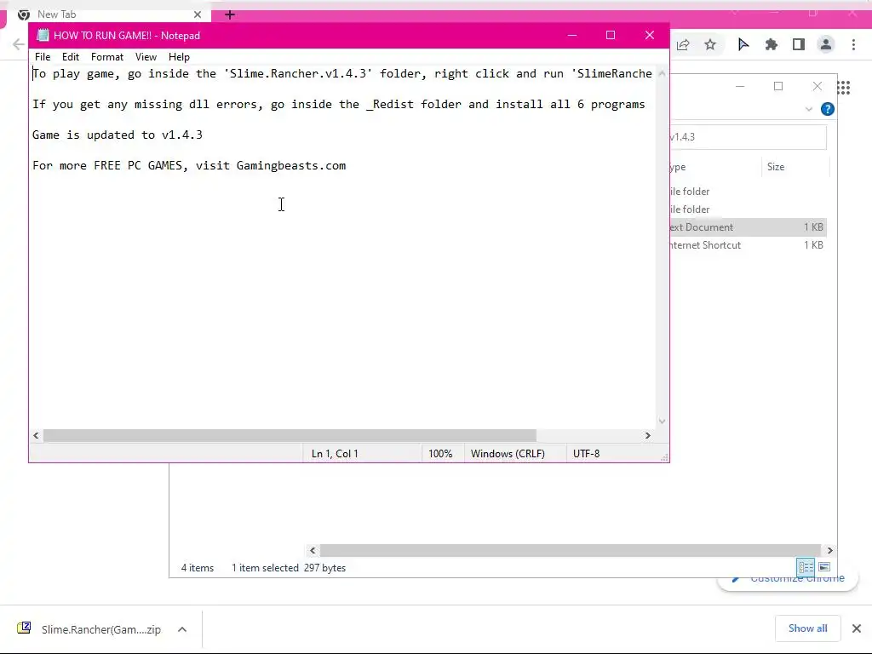Screen dimensions: 872x654
Task: Click '4 items' in File Explorer status bar
Action: click(198, 568)
